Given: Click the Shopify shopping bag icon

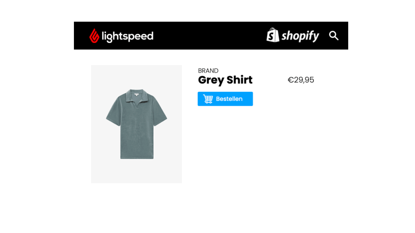Looking at the screenshot, I should coord(273,35).
